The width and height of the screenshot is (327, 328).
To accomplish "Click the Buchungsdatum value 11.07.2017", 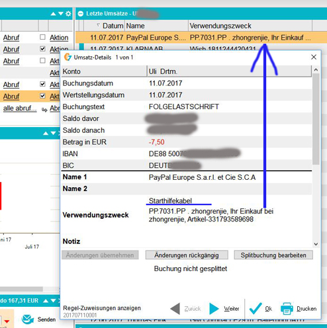I will [165, 83].
